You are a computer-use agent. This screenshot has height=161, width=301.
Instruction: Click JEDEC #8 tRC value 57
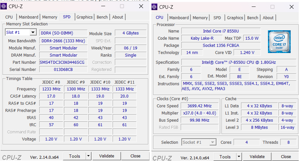tap(51, 125)
